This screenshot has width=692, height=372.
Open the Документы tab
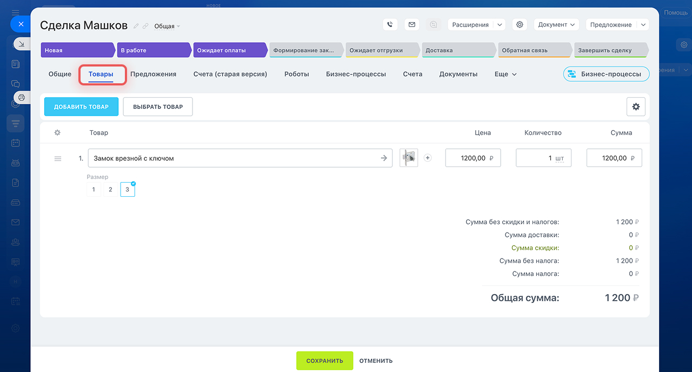[458, 74]
